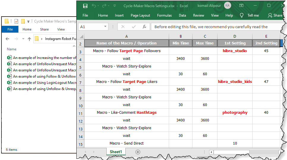Viewport: 287px width, 160px height.
Task: Click the Back arrow in File Explorer
Action: point(7,39)
